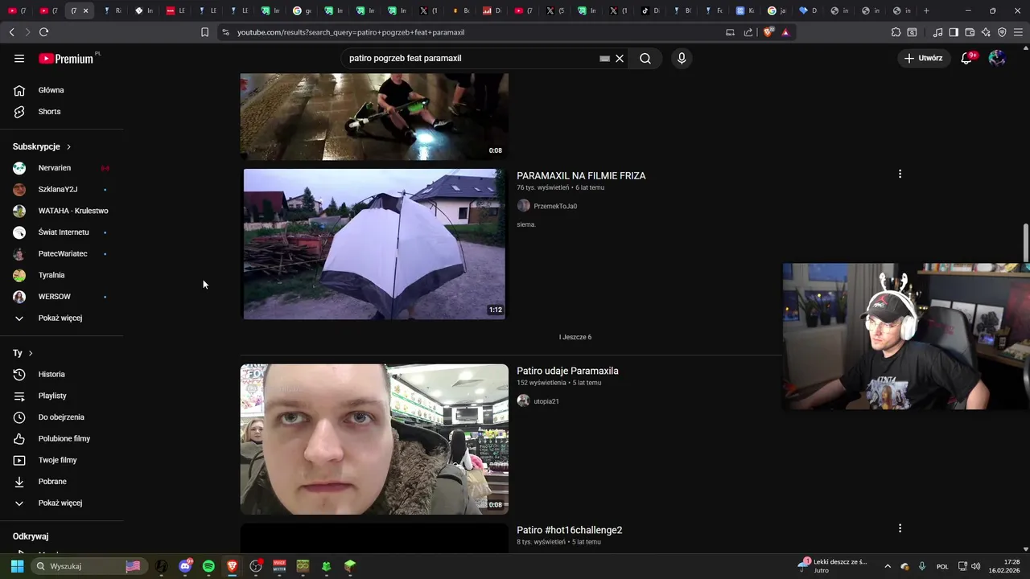Click the Brave Shields lion icon
The image size is (1030, 579).
coord(768,32)
